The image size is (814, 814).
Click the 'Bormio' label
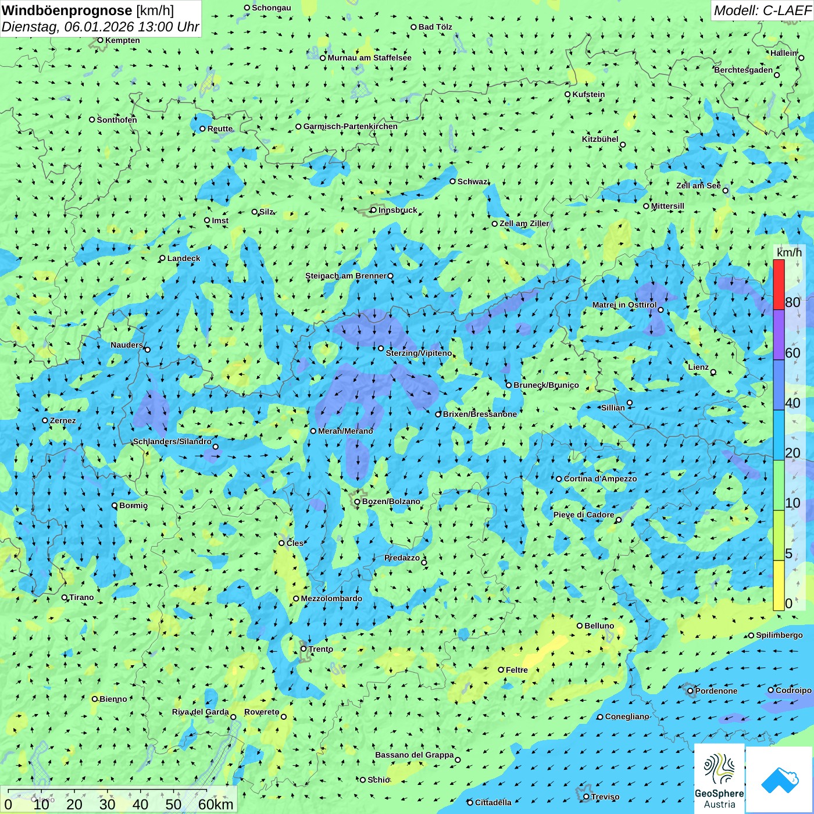tap(134, 505)
